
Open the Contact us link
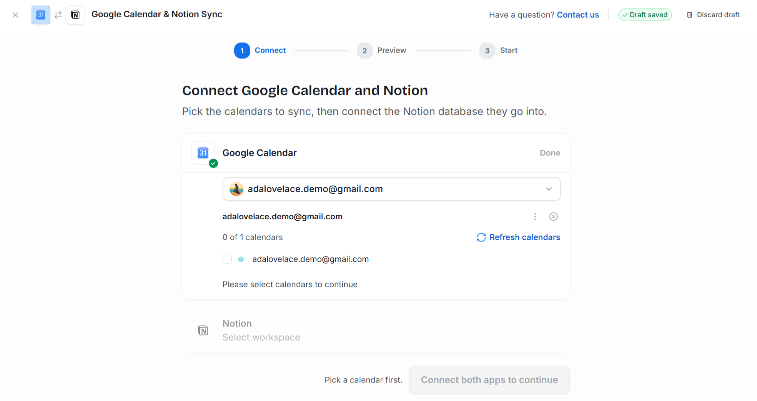click(x=578, y=15)
